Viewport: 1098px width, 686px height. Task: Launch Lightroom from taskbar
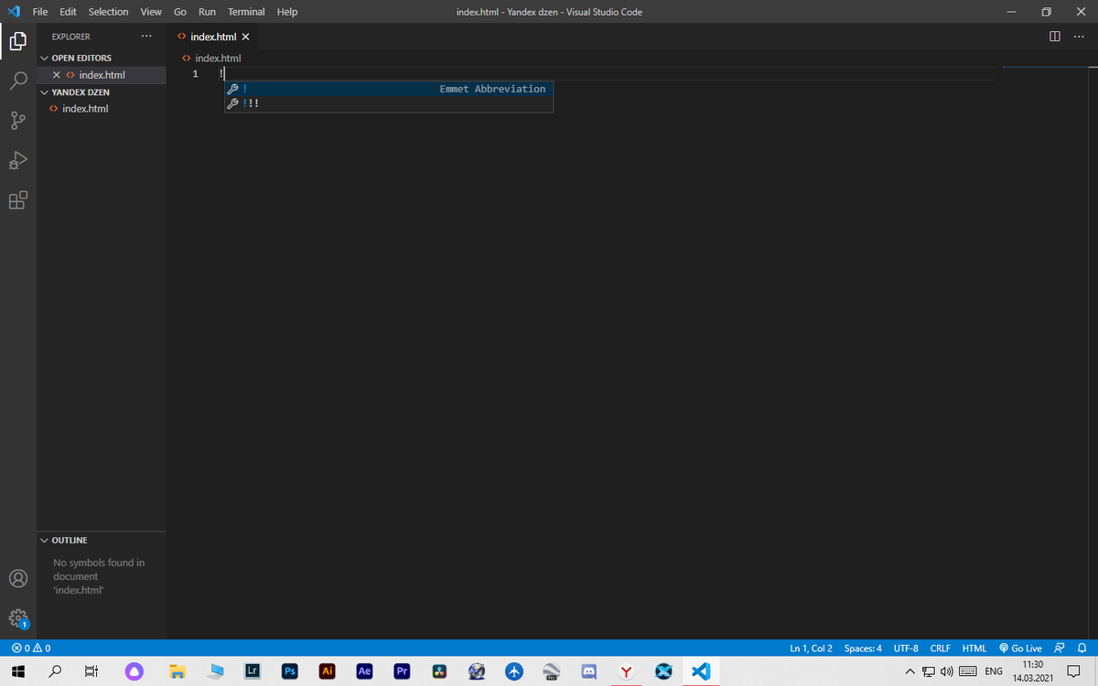tap(253, 671)
